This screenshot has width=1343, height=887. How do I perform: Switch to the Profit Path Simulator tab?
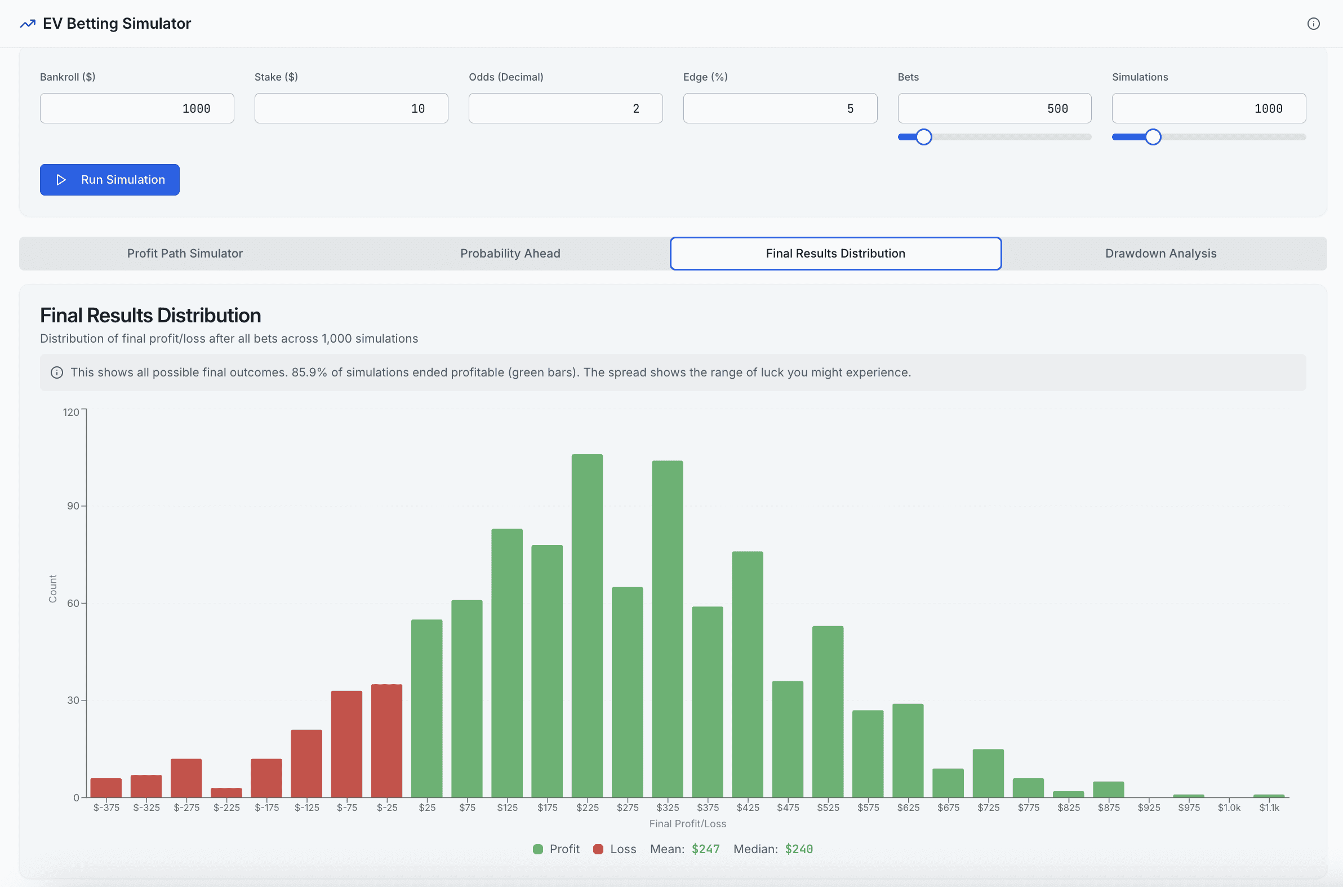185,254
